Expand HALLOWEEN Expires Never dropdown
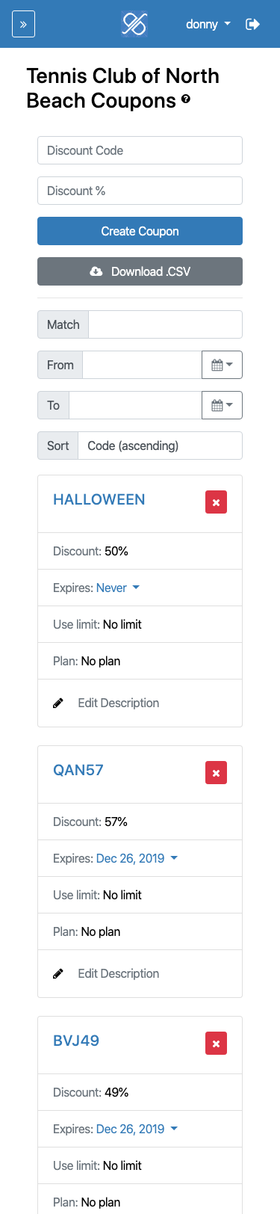 118,588
